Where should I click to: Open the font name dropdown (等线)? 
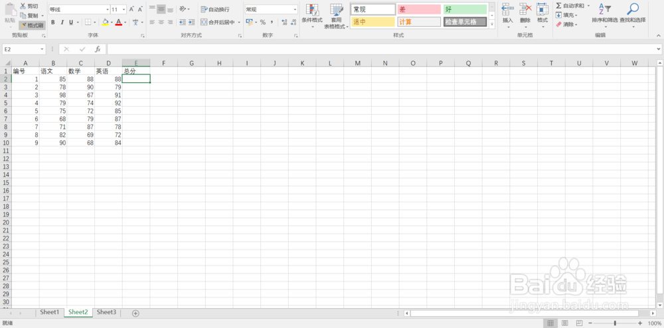click(x=107, y=9)
